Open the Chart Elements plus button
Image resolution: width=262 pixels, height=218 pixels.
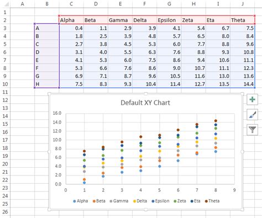coord(252,99)
